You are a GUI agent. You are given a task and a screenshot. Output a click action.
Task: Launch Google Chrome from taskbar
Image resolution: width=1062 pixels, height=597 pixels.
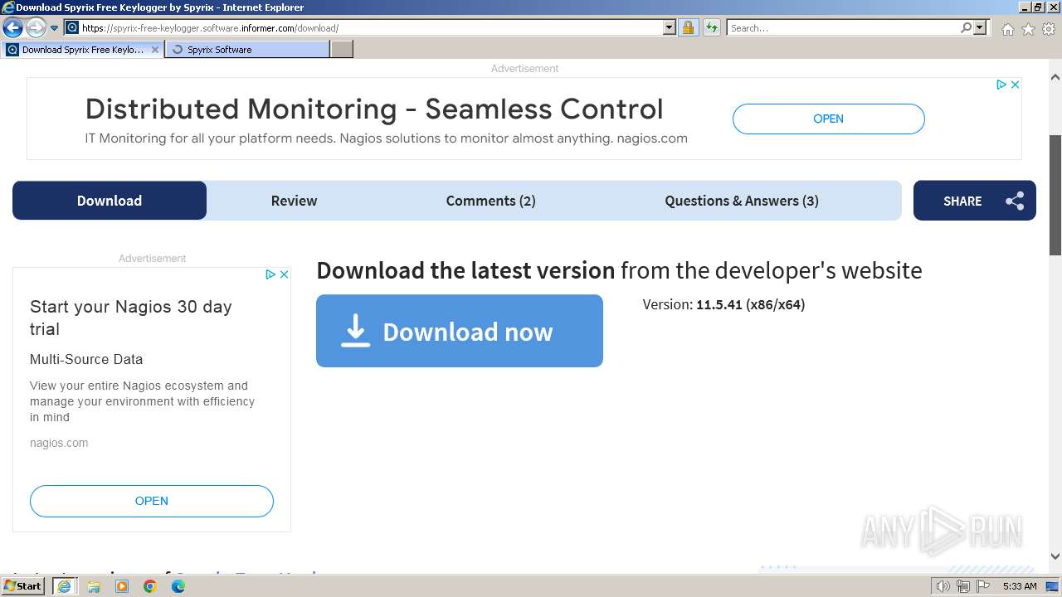coord(150,586)
